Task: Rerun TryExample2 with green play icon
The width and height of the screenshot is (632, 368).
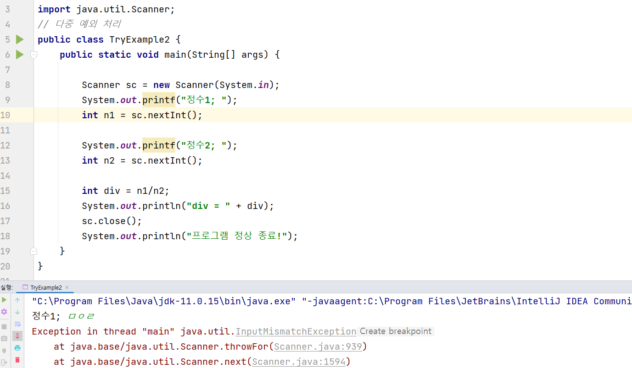Action: point(4,300)
